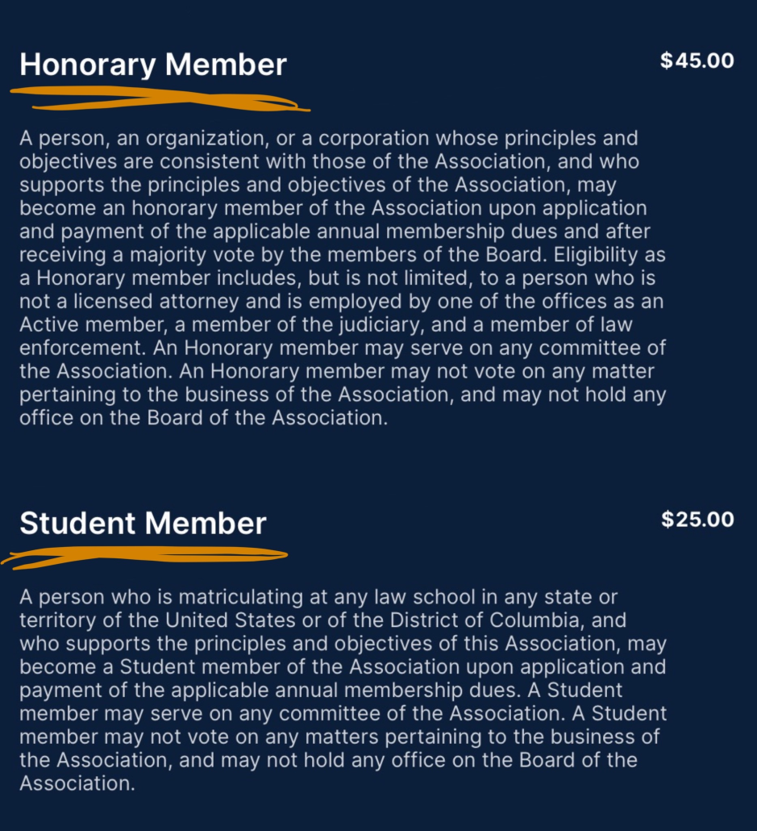The height and width of the screenshot is (831, 757).
Task: Click the Honorary Member heading
Action: coord(153,65)
